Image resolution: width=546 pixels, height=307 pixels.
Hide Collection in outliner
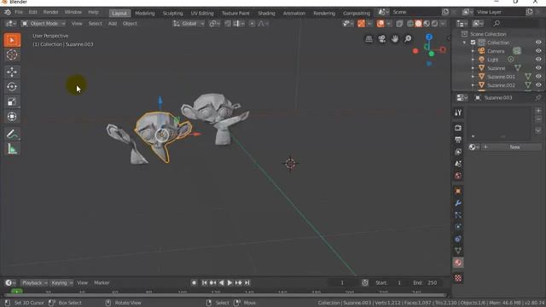(538, 43)
